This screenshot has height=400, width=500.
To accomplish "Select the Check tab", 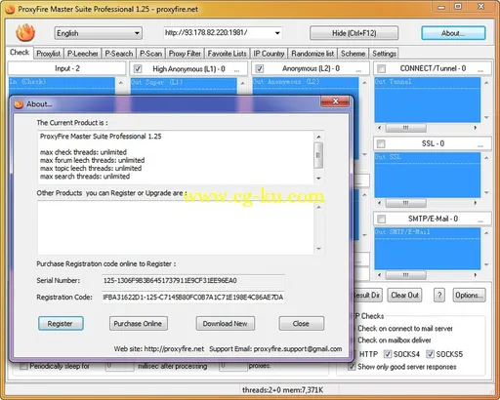I will coord(20,53).
